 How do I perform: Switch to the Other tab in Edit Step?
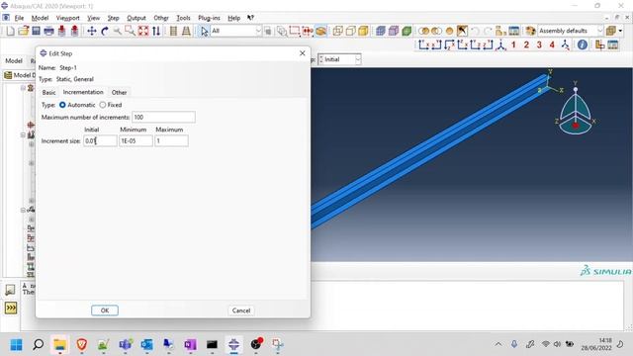(119, 92)
